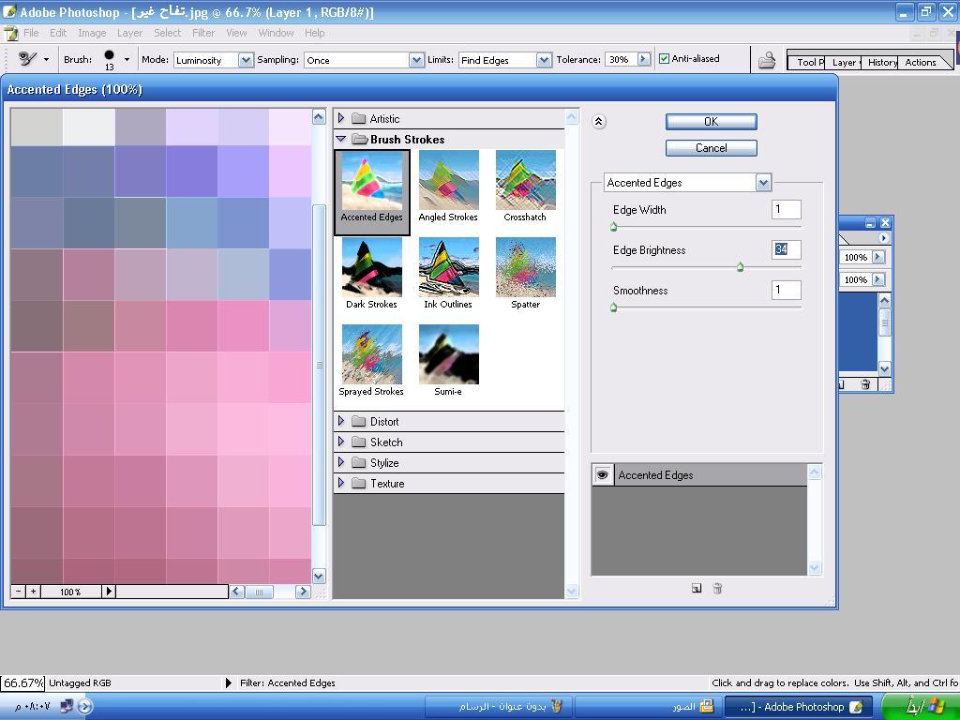
Task: Open the brush size picker arrow
Action: click(127, 59)
